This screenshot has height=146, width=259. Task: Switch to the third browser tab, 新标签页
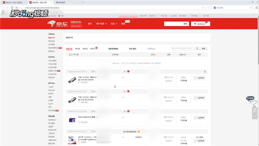pyautogui.click(x=67, y=2)
